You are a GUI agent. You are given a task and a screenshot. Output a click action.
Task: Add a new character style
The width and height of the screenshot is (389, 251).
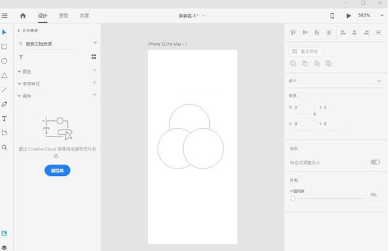tap(95, 82)
